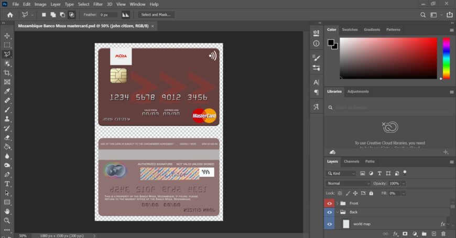456x238 pixels.
Task: Open the Paragraph panel icon
Action: click(x=316, y=93)
